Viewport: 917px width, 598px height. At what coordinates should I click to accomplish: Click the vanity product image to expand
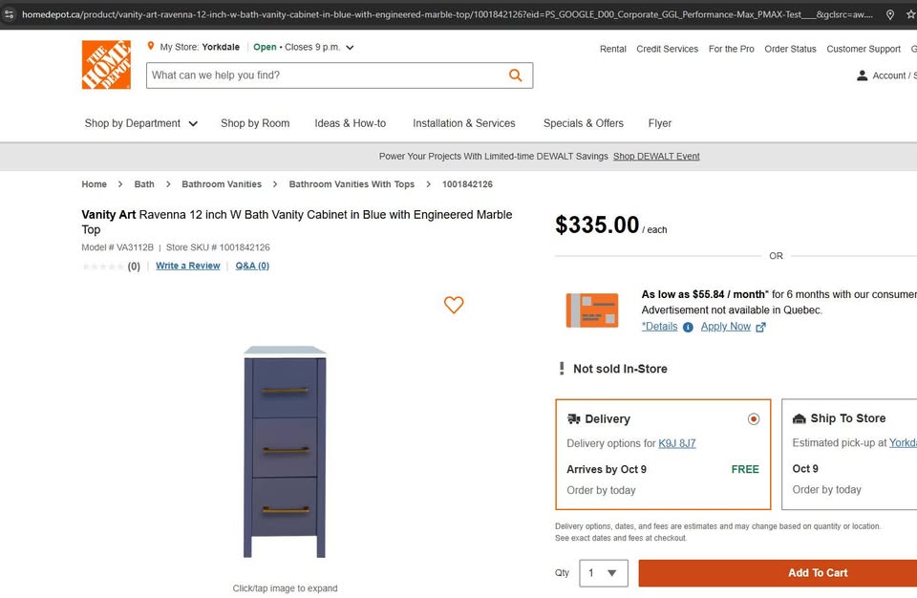pyautogui.click(x=285, y=452)
